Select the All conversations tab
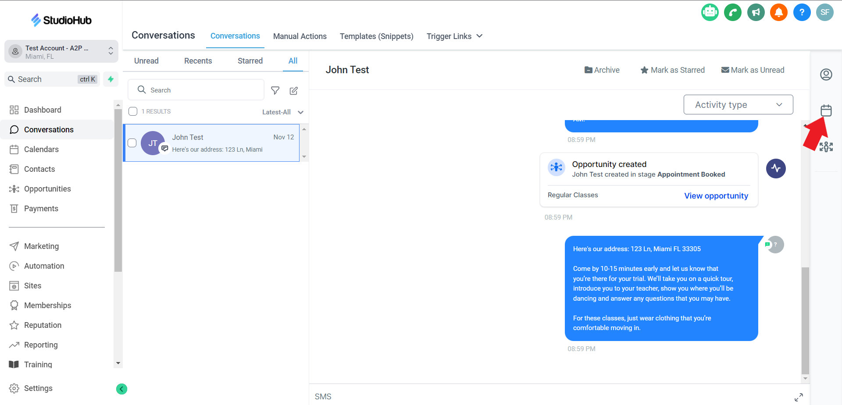 [x=293, y=61]
